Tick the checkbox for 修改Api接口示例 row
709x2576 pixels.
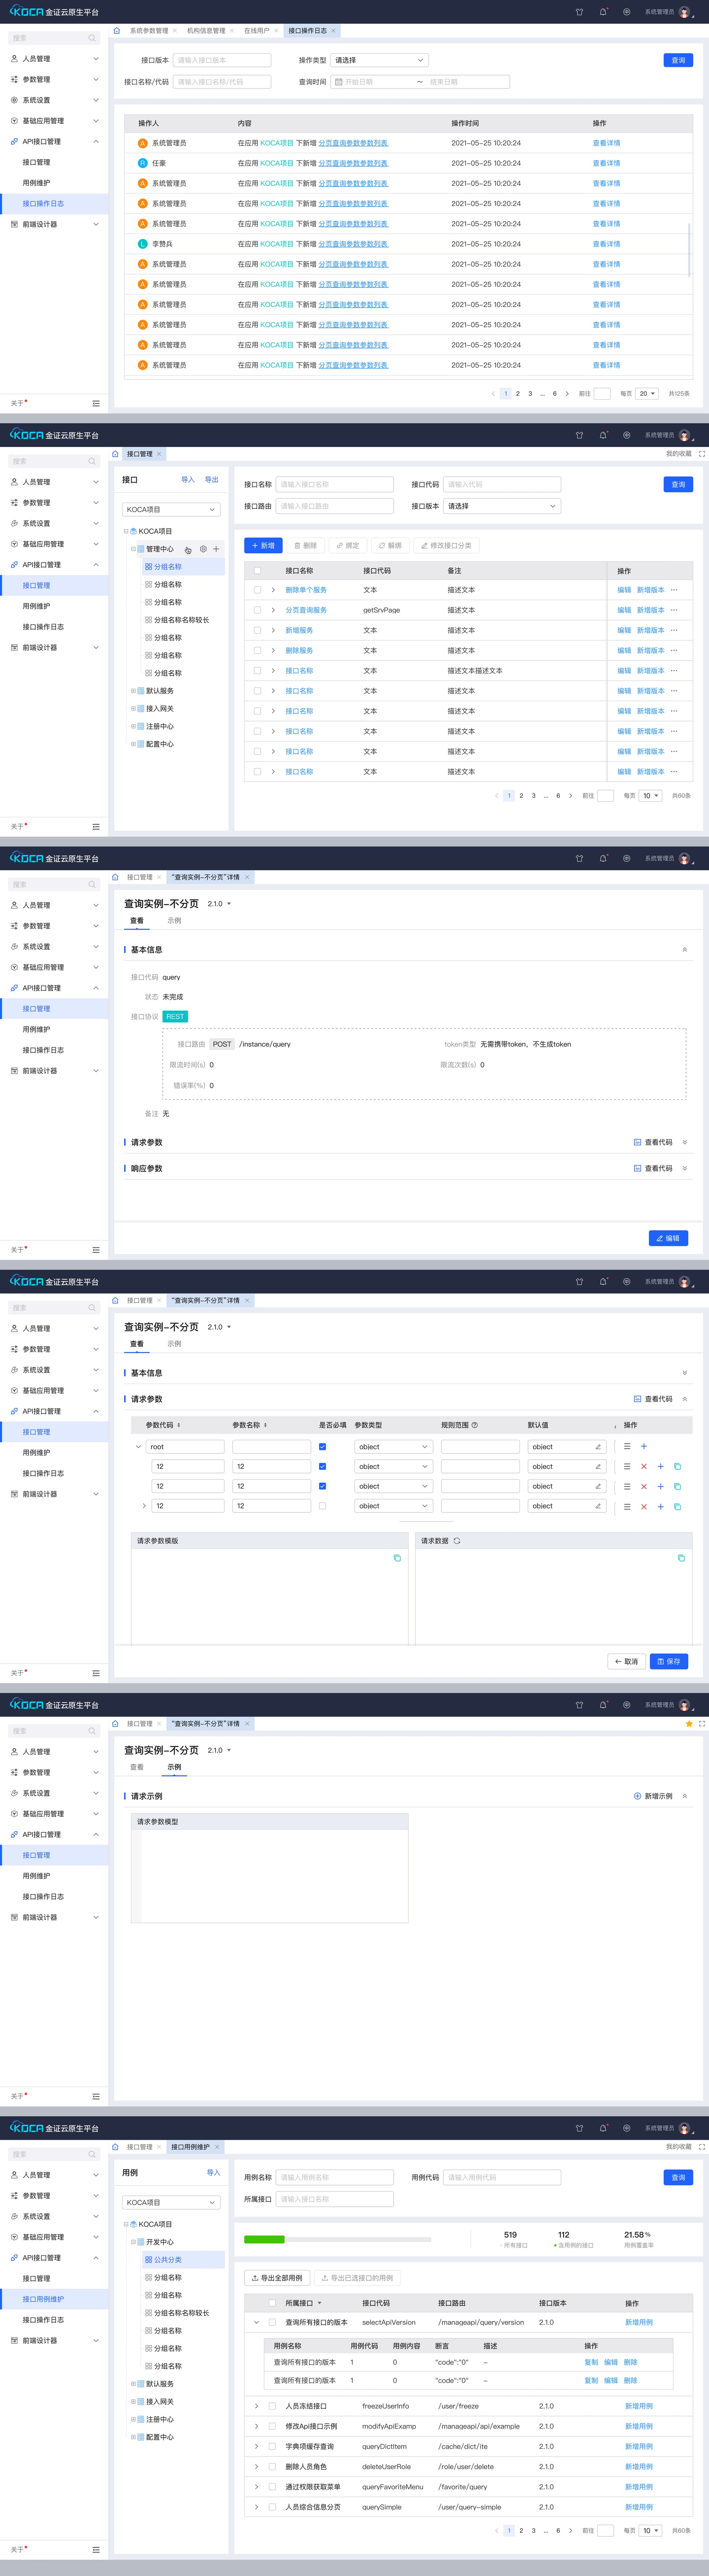272,2426
